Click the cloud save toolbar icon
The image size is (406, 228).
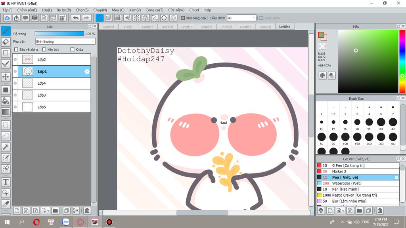[x=7, y=18]
